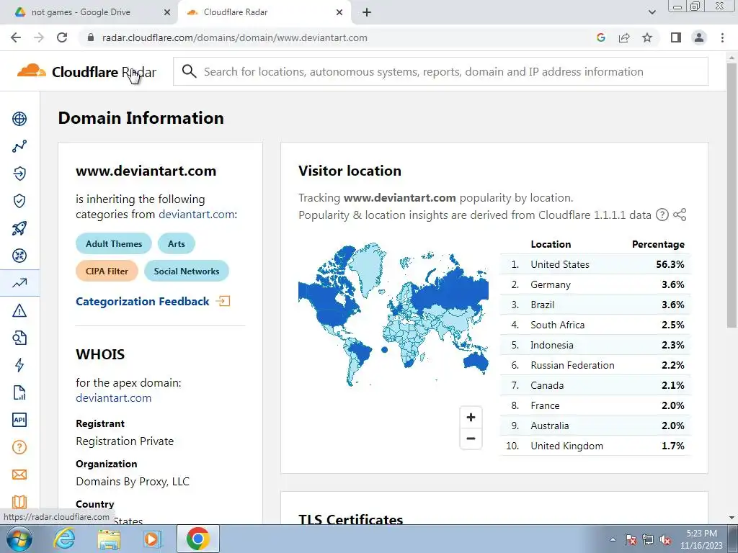Click the South Africa location row
738x553 pixels.
pos(595,325)
